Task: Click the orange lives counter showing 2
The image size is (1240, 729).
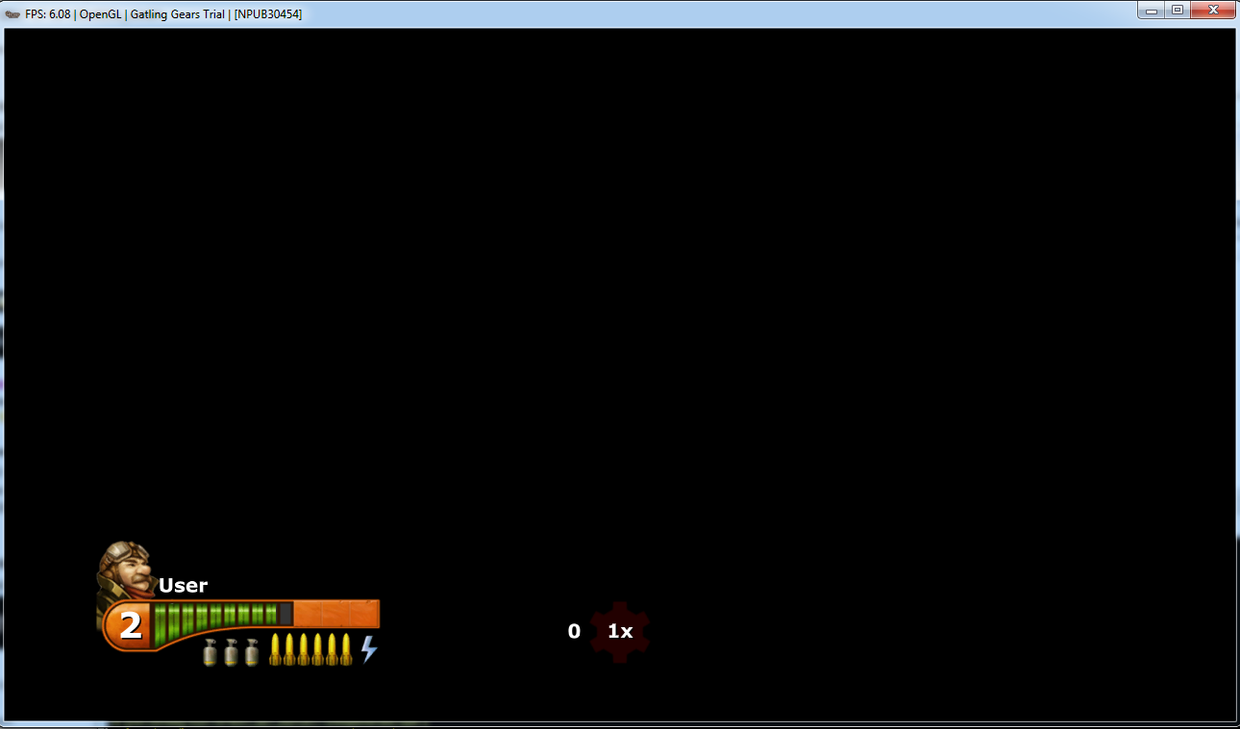Action: pos(129,626)
